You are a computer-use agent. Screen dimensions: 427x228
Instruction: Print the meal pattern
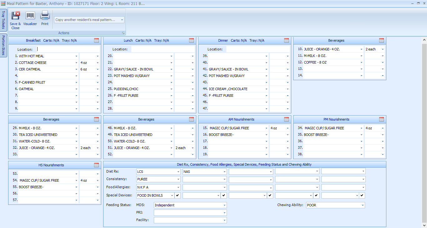(x=45, y=15)
